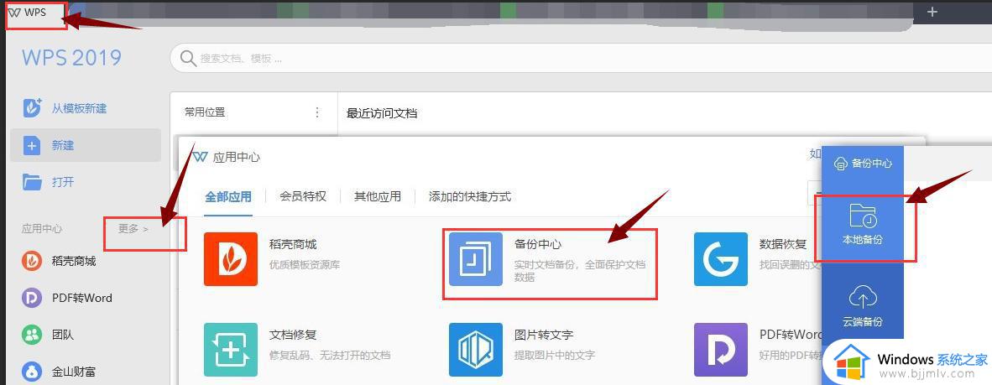This screenshot has height=385, width=992.
Task: Select 云端备份 in backup panel
Action: tap(862, 304)
